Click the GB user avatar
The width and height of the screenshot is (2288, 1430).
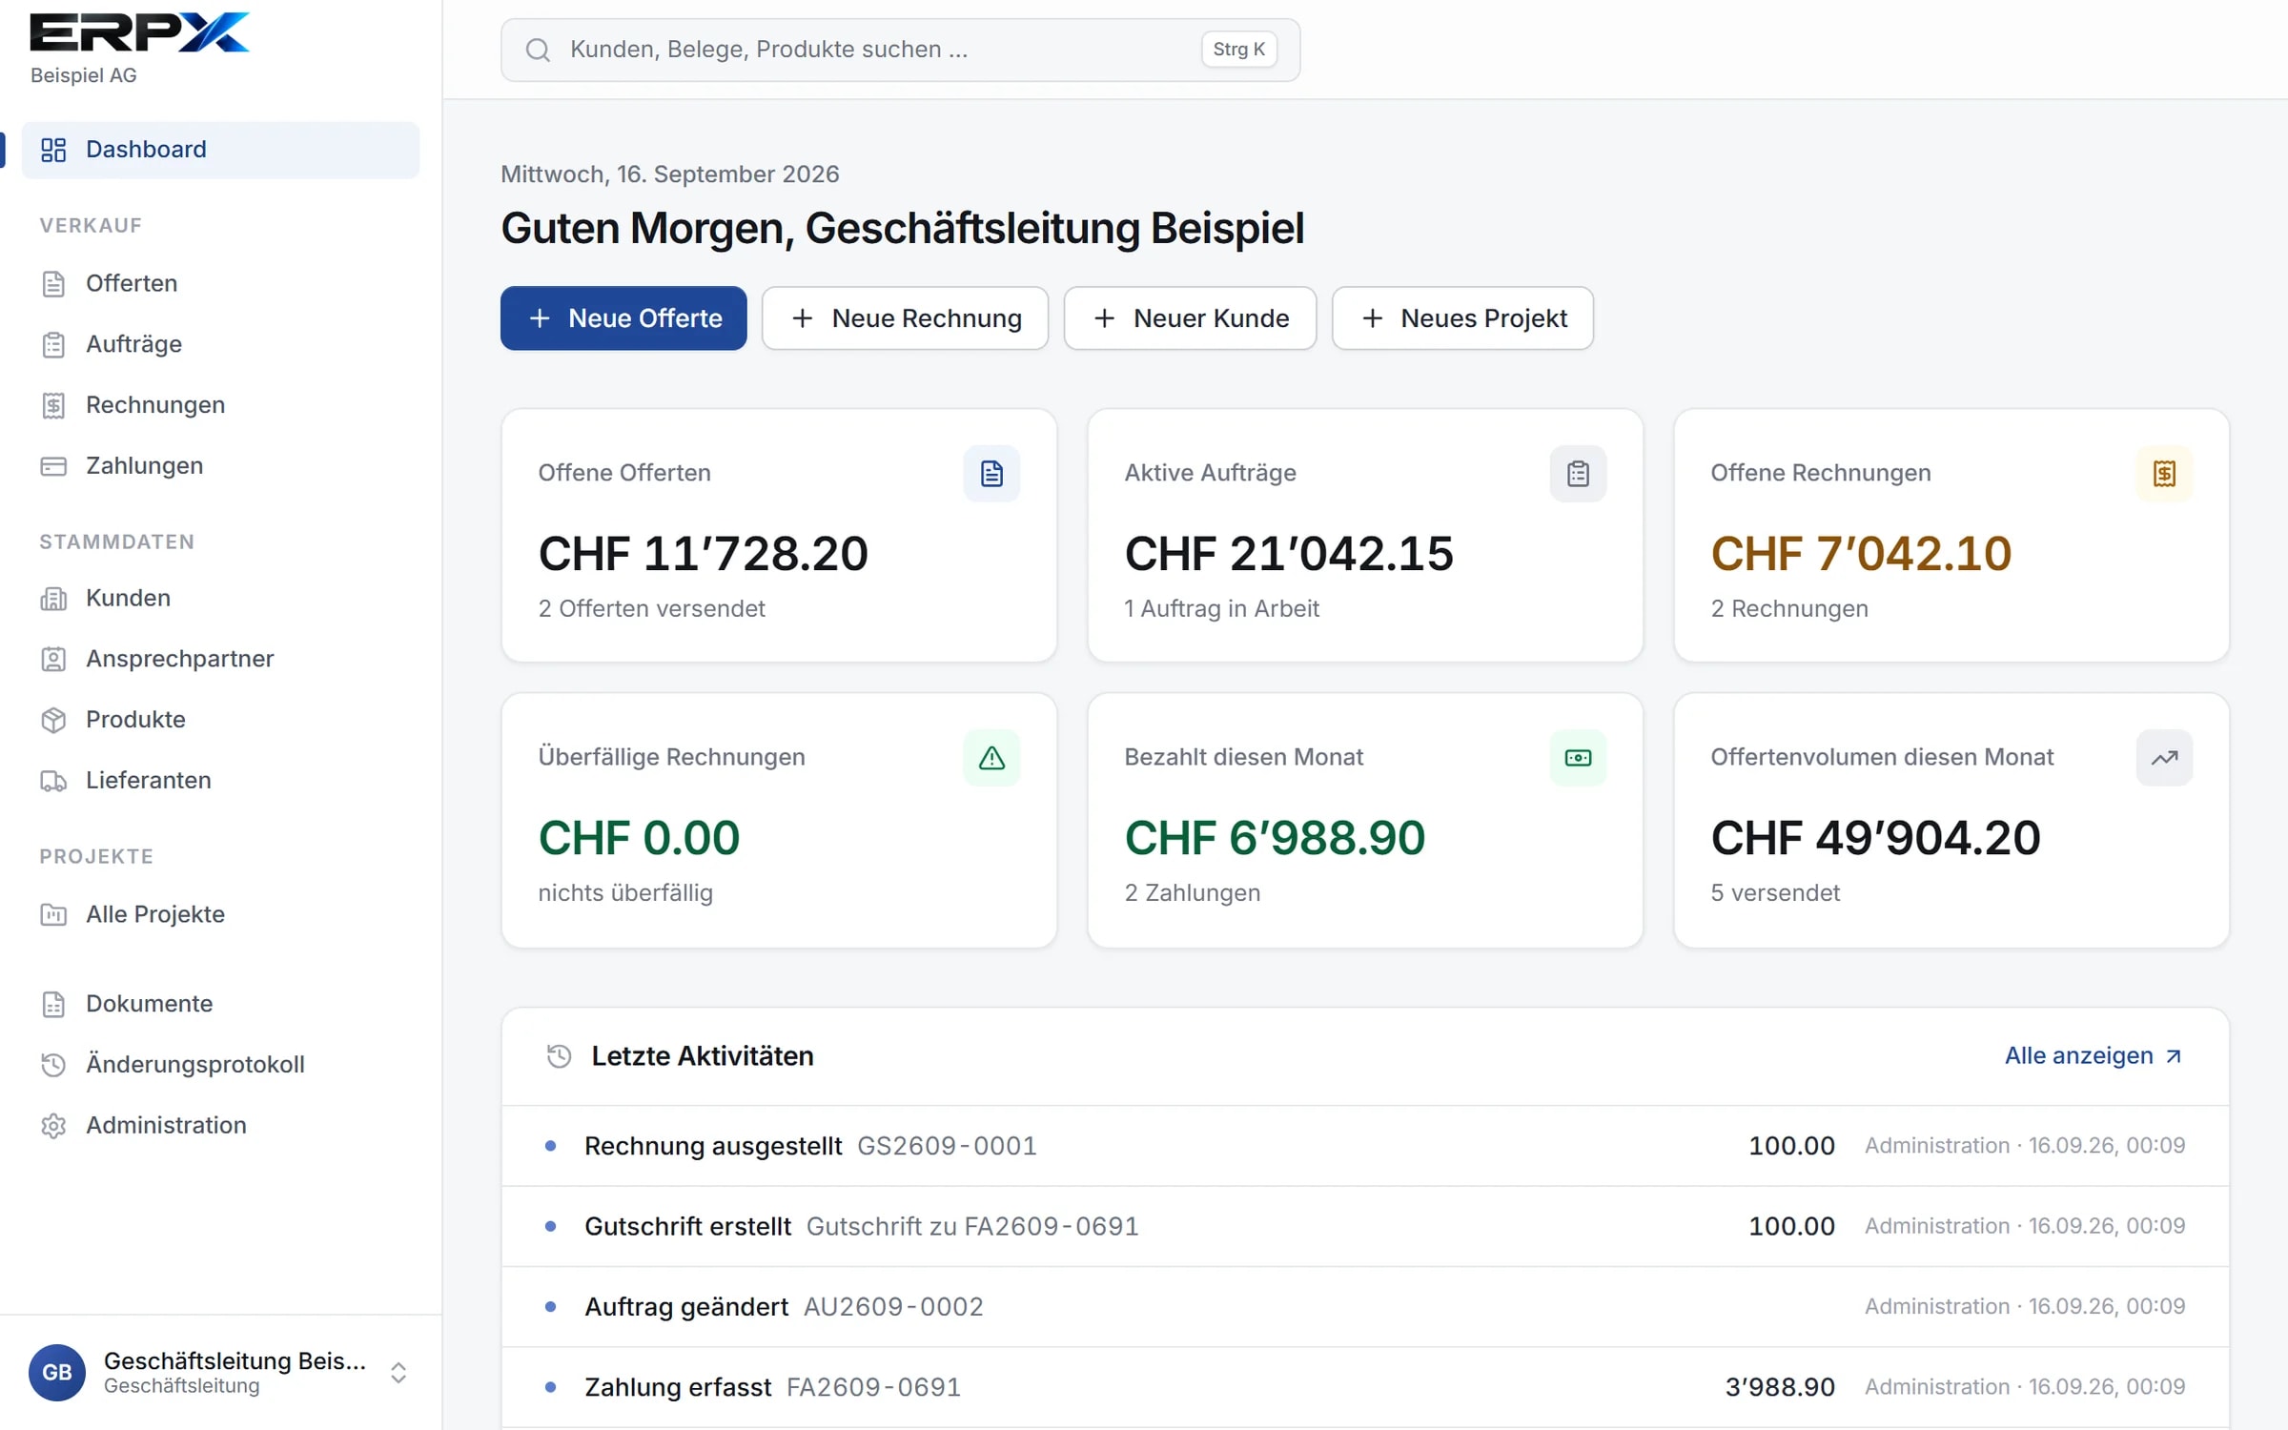[57, 1372]
